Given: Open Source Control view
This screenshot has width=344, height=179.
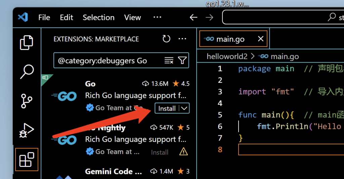Looking at the screenshot, I should point(27,101).
